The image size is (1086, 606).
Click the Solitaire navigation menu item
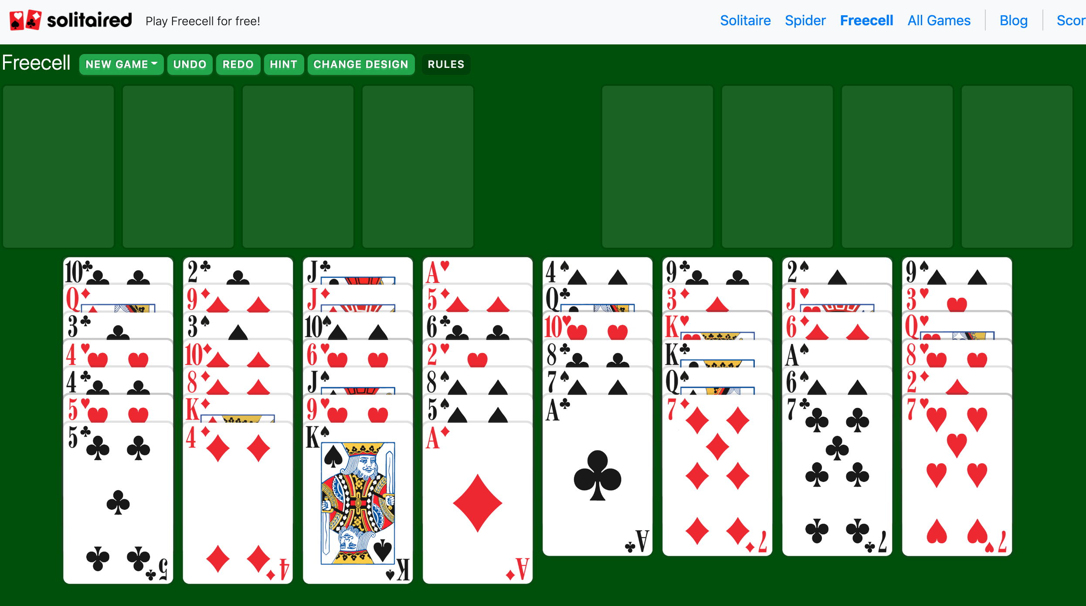(744, 20)
